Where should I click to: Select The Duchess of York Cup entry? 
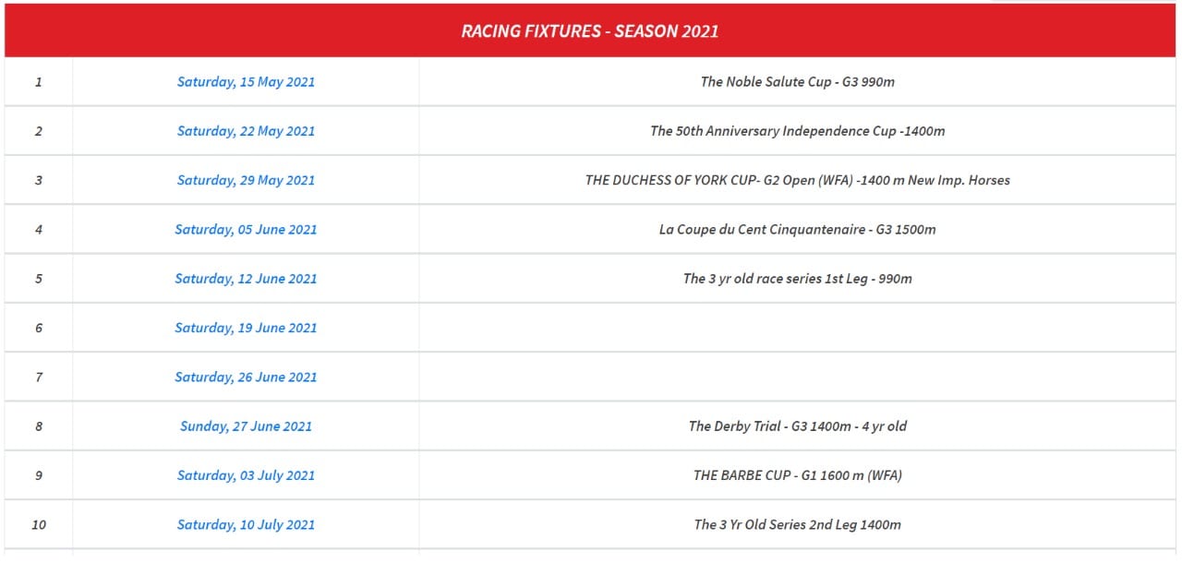click(798, 180)
